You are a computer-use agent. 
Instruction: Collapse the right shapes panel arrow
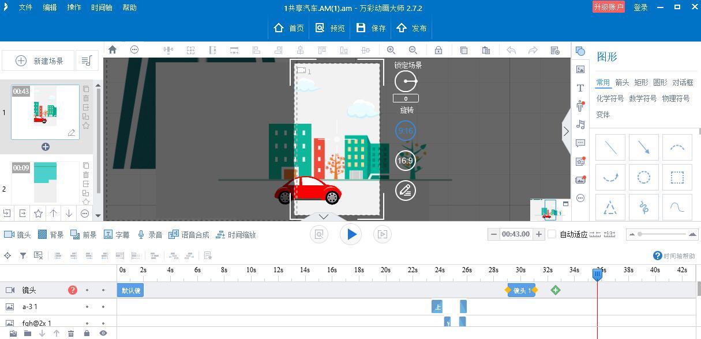(566, 131)
